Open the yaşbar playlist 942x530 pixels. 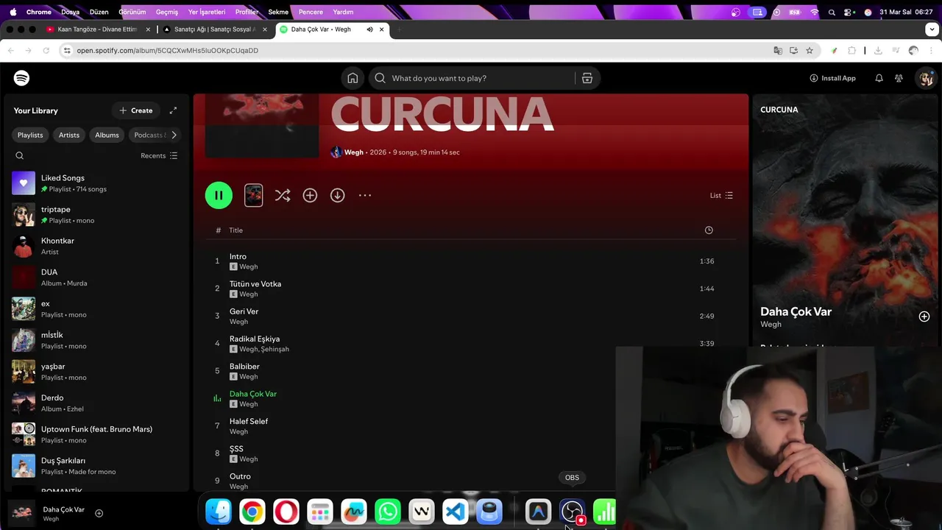pyautogui.click(x=96, y=372)
